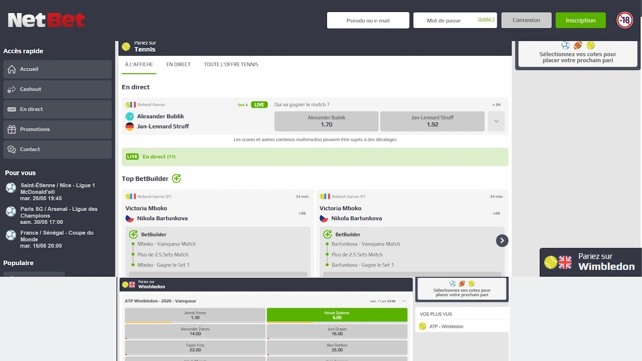The height and width of the screenshot is (361, 642).
Task: Bet on Alexander Bublik at 1.70
Action: 326,121
